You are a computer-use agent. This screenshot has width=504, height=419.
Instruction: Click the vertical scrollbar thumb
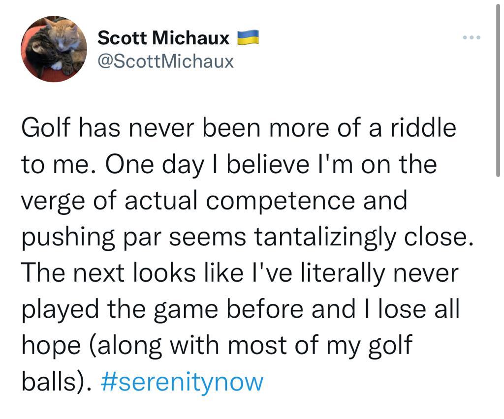pos(499,89)
